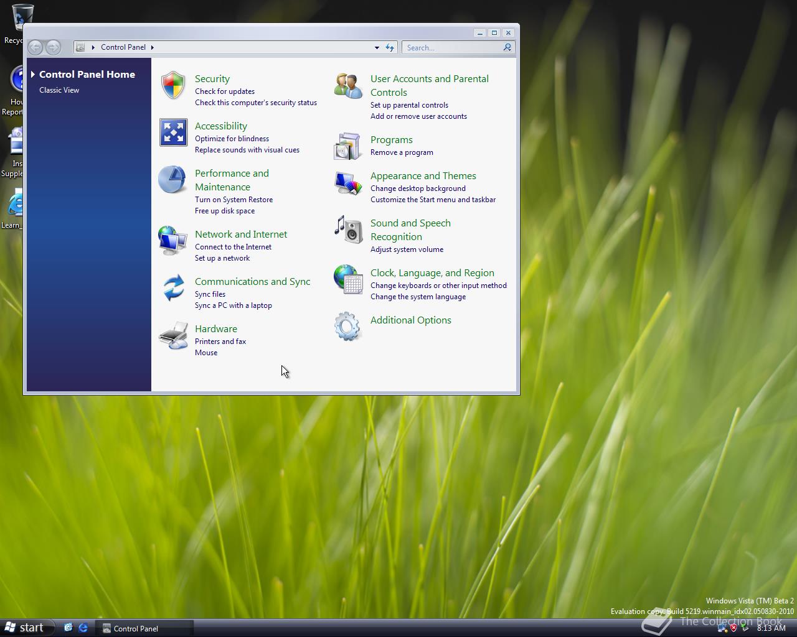Click Sound and Speech speaker icon
This screenshot has height=637, width=797.
pyautogui.click(x=348, y=230)
